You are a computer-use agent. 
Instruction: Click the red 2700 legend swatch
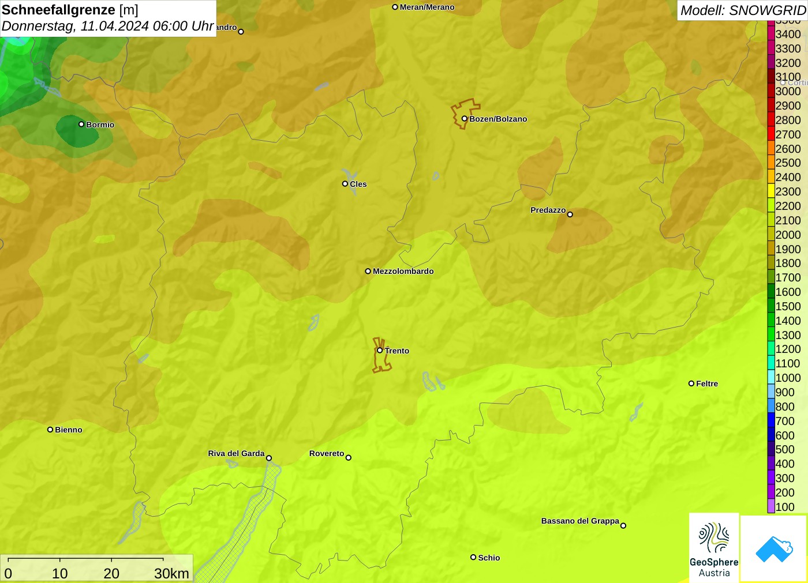click(771, 134)
